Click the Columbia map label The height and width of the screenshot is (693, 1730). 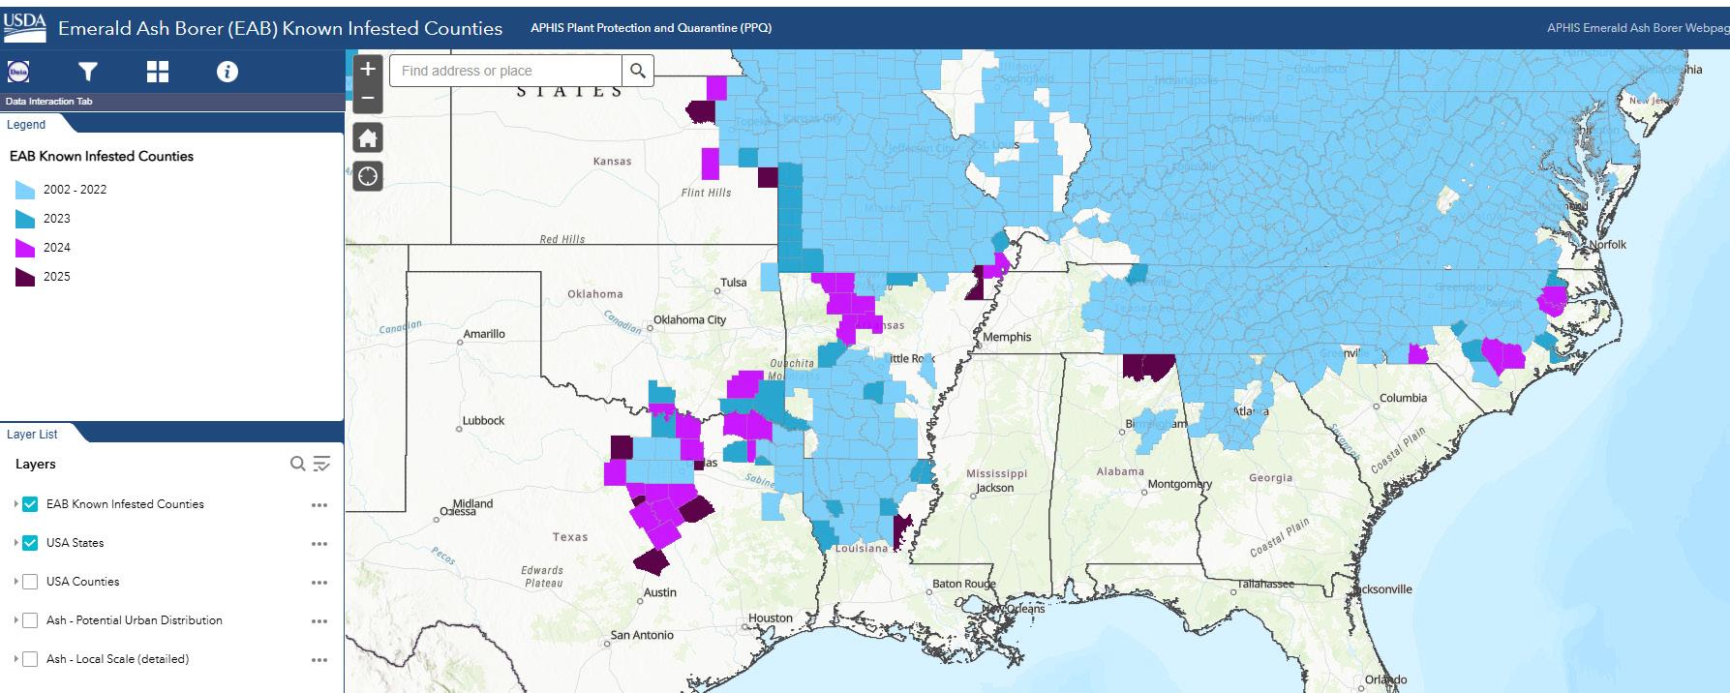[x=1403, y=398]
